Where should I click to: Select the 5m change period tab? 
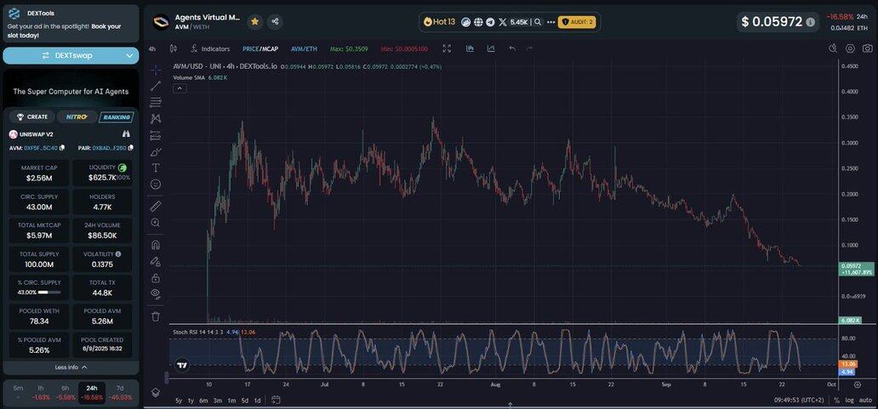coord(19,392)
